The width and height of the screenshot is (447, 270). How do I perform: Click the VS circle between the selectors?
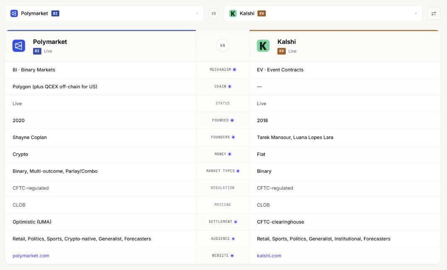[x=214, y=13]
